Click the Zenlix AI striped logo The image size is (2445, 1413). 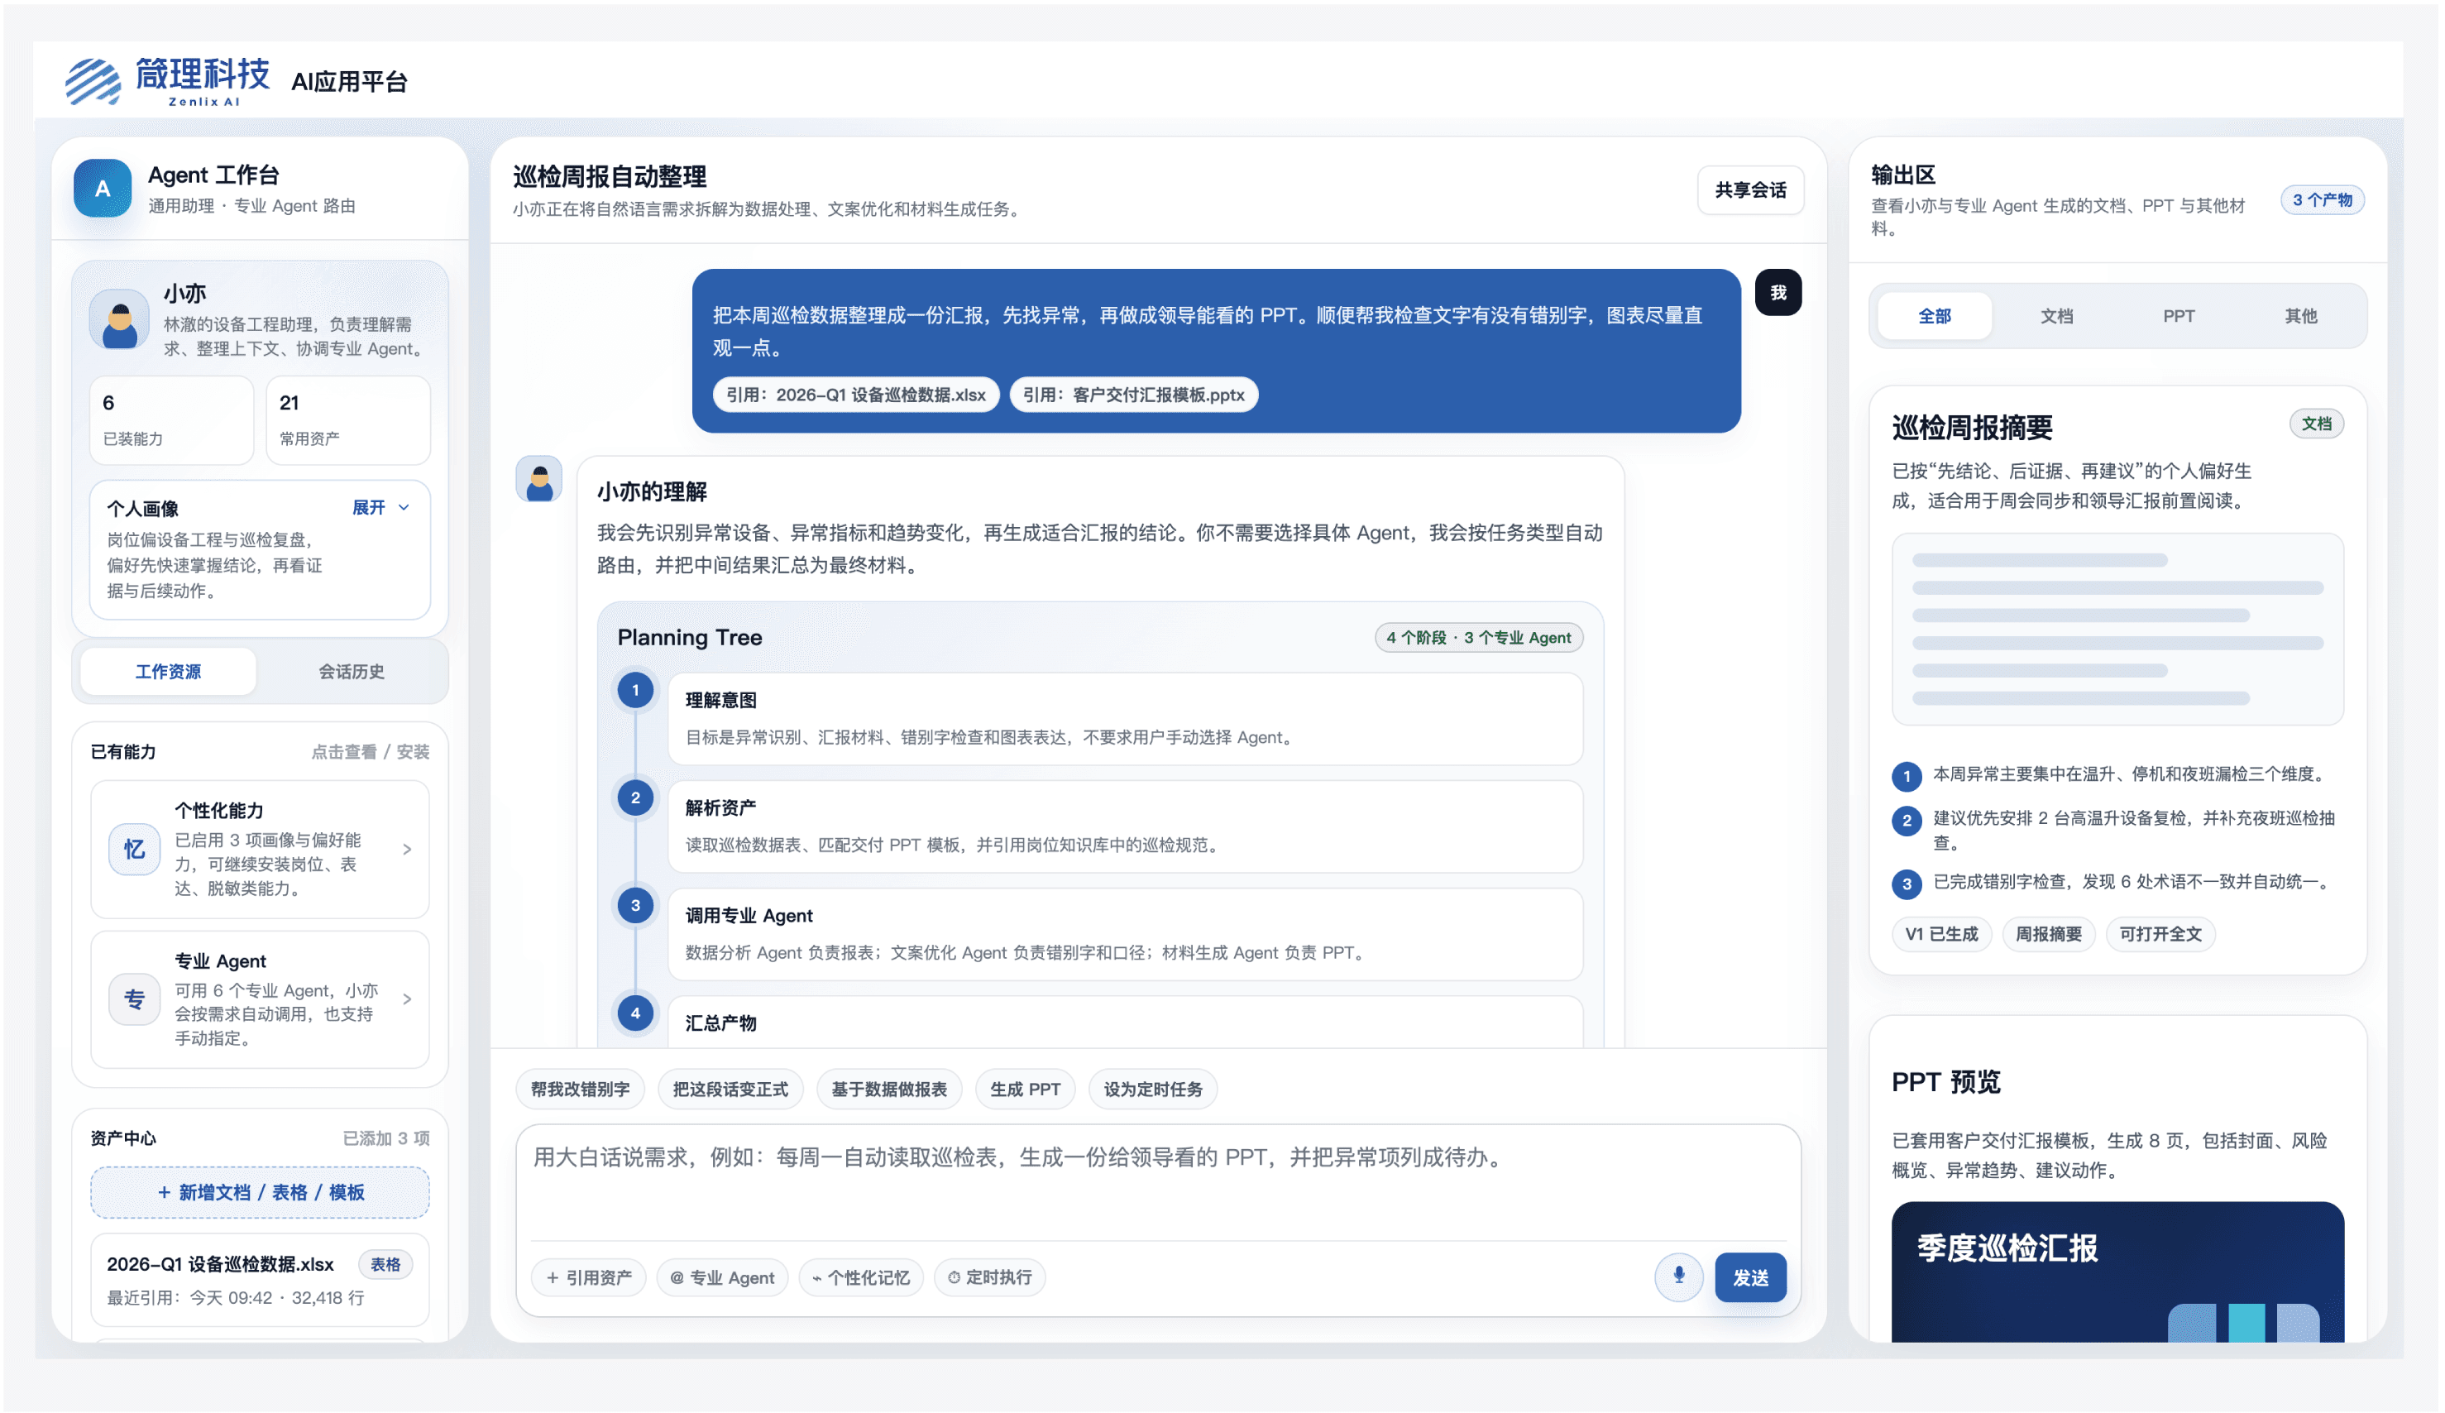point(93,82)
